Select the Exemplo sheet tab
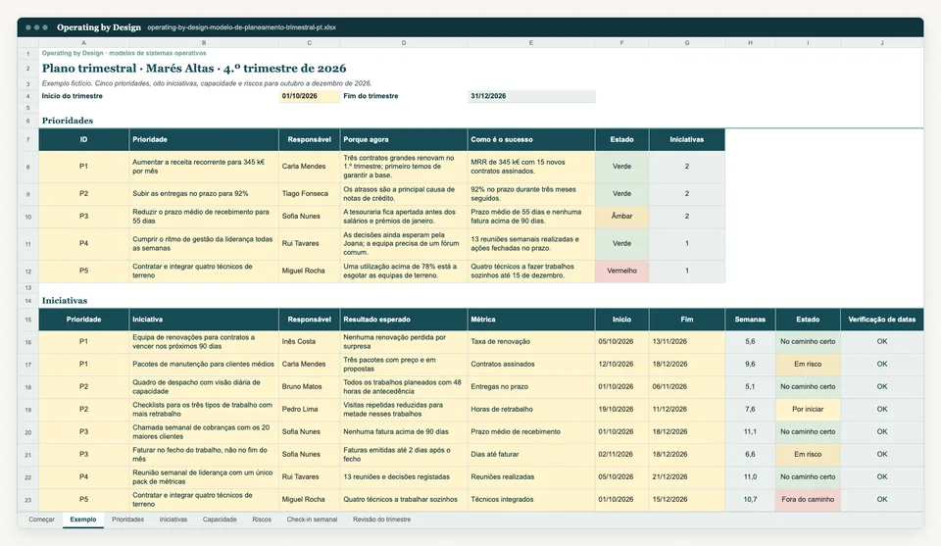Screen dimensions: 941x546 (82, 520)
